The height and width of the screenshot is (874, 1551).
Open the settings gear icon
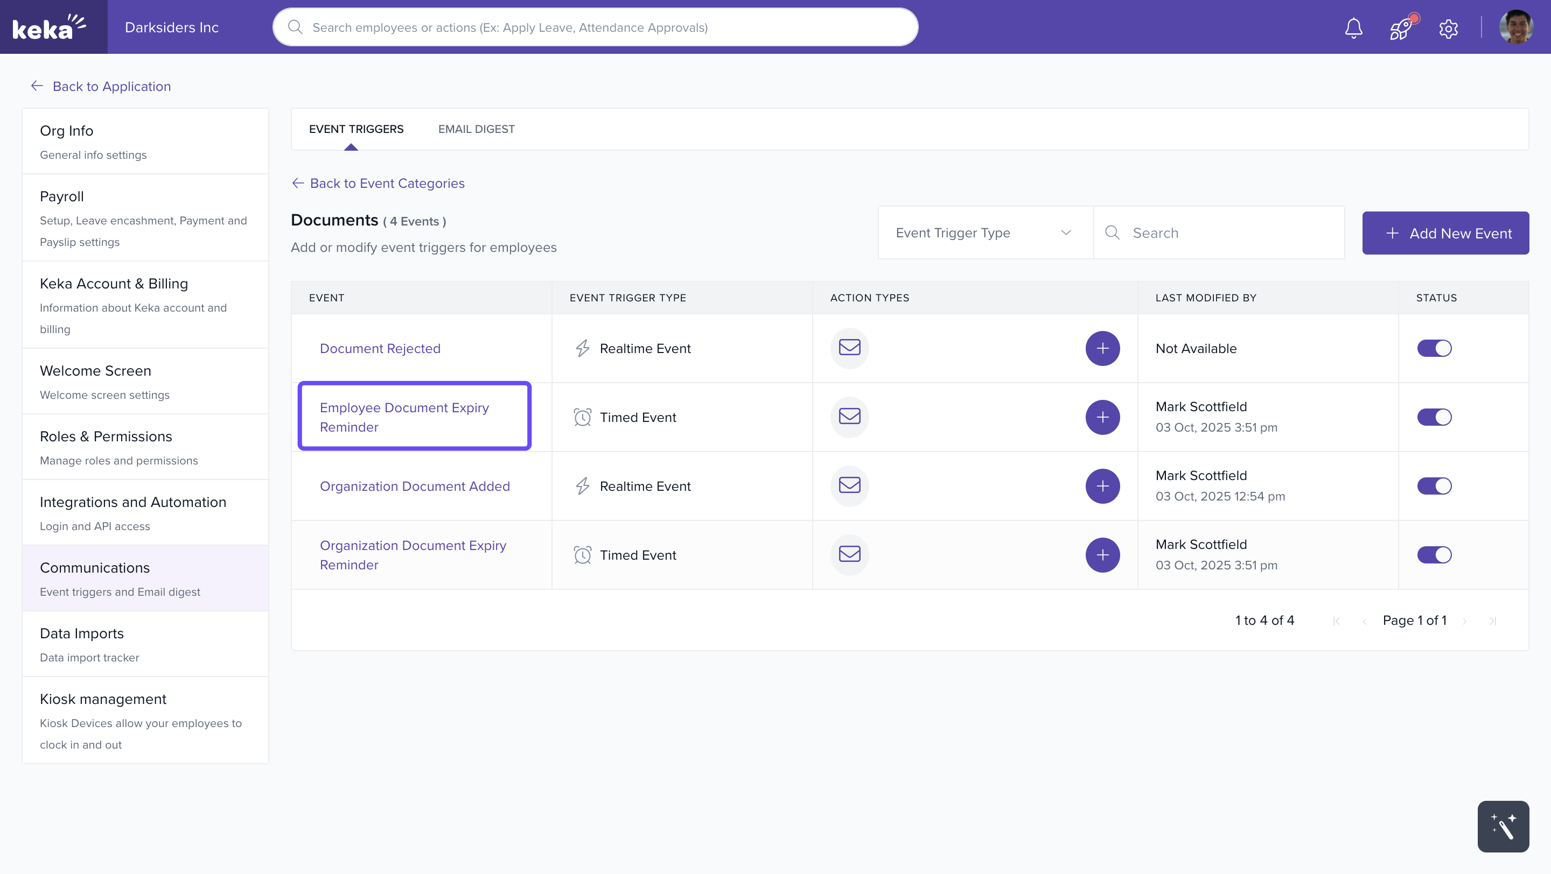tap(1448, 29)
